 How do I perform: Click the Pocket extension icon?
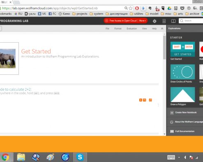coord(182,8)
